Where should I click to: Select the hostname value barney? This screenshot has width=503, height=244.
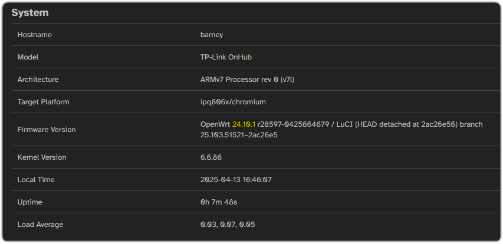tap(211, 35)
